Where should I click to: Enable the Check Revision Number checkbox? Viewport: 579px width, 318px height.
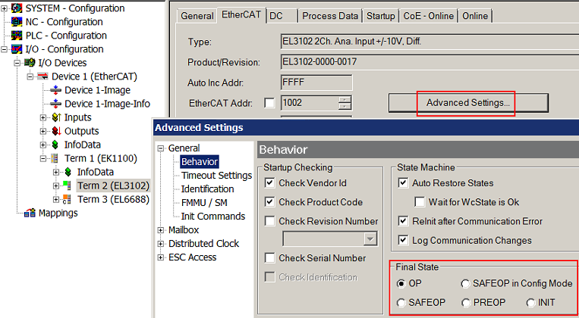(271, 221)
